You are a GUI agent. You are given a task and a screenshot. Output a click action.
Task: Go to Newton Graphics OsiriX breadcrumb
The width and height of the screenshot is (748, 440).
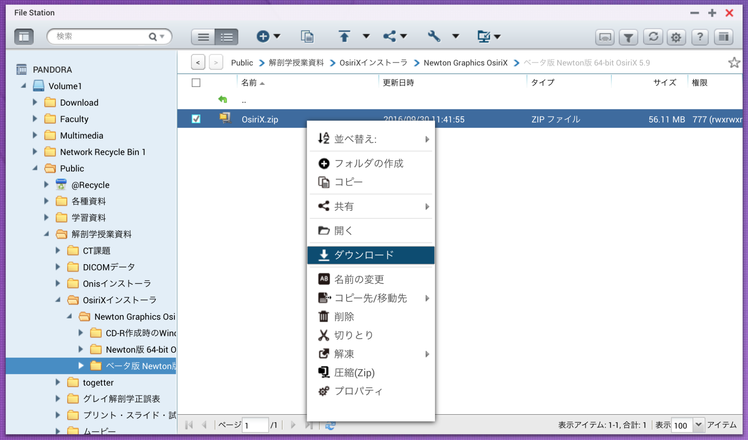[466, 62]
